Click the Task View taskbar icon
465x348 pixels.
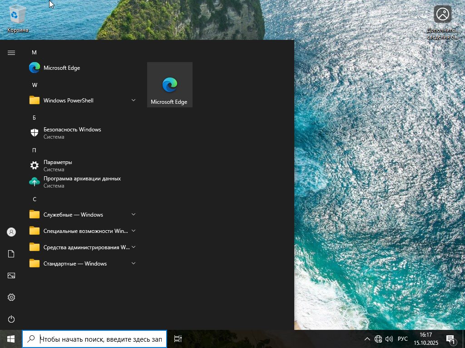tap(178, 339)
